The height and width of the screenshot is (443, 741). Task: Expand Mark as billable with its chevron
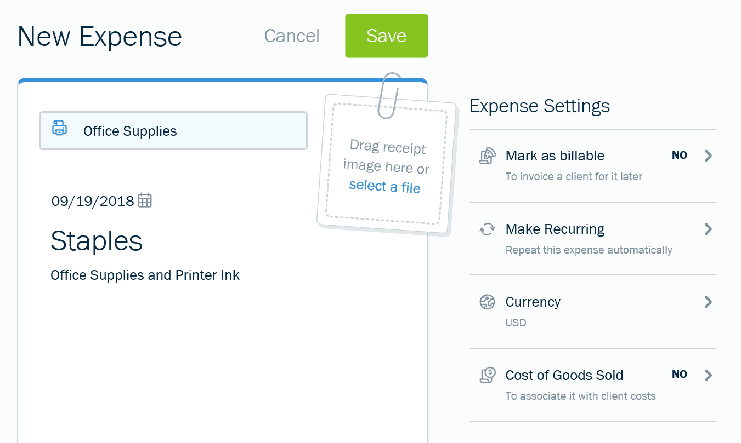708,156
